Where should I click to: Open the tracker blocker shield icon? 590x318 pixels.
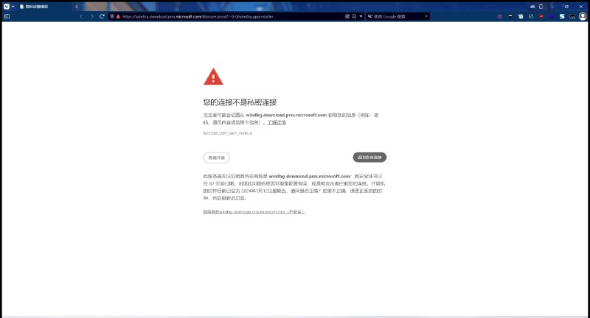pos(112,16)
